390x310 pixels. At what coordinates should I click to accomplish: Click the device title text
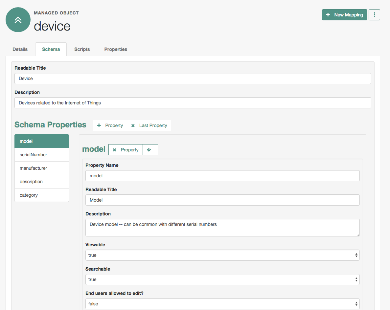tap(52, 26)
